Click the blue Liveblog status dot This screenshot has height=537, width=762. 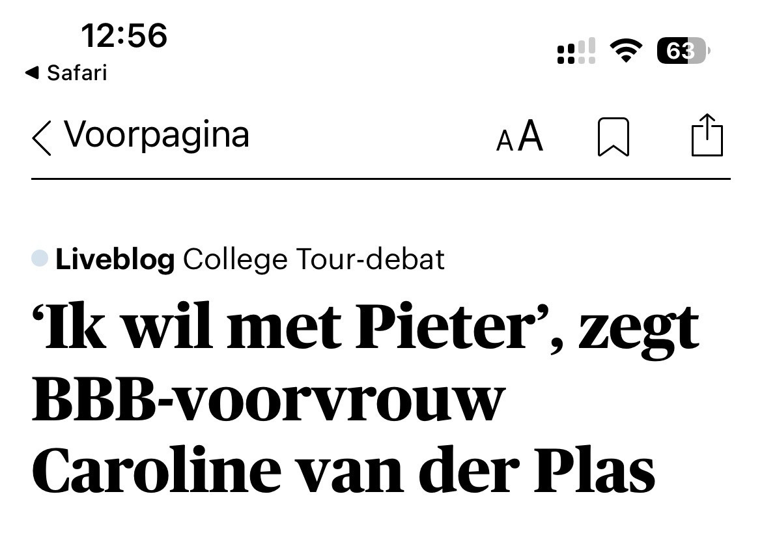tap(40, 259)
